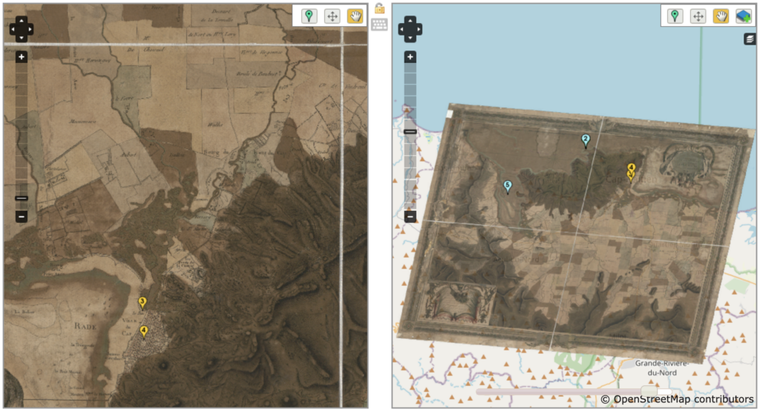This screenshot has width=760, height=412.
Task: Select the add control point tool on the right map
Action: pos(675,16)
